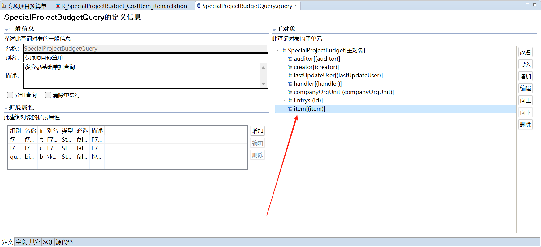The width and height of the screenshot is (541, 247).
Task: Click the 导入 button for sub-objects
Action: coord(525,64)
